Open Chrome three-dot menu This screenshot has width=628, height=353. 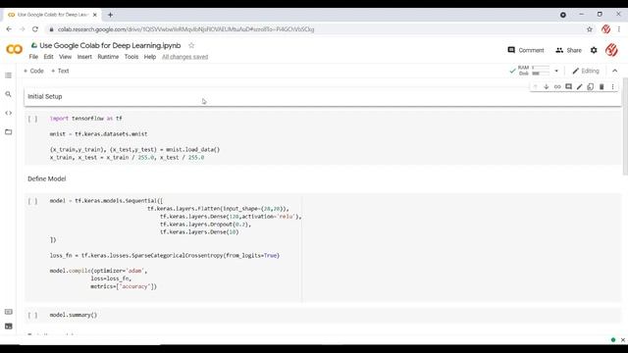pos(619,29)
